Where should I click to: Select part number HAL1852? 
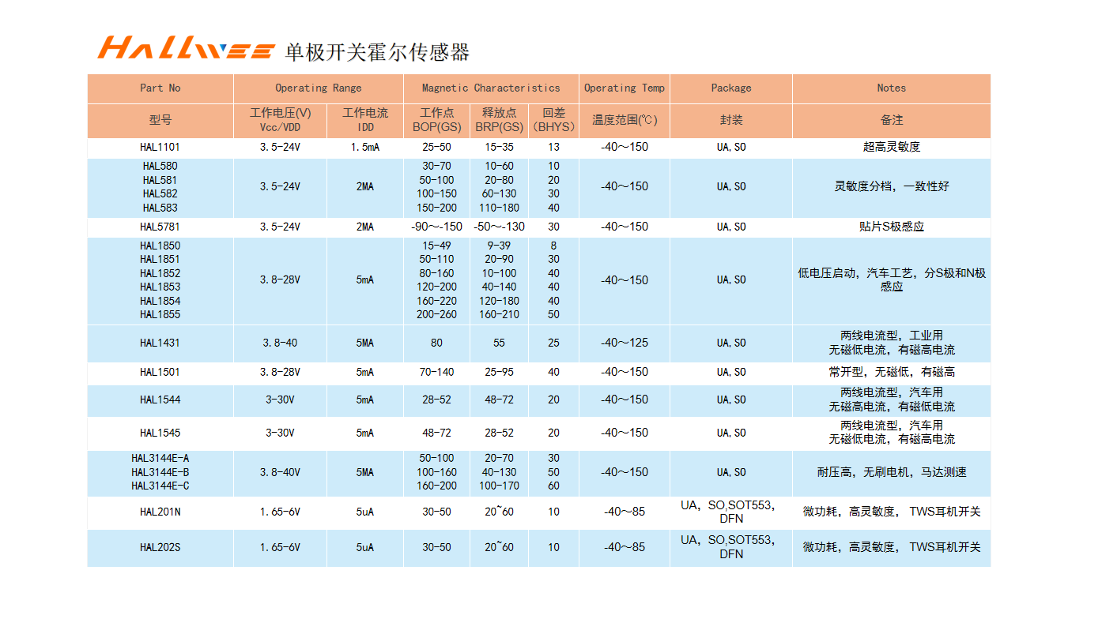pos(160,274)
